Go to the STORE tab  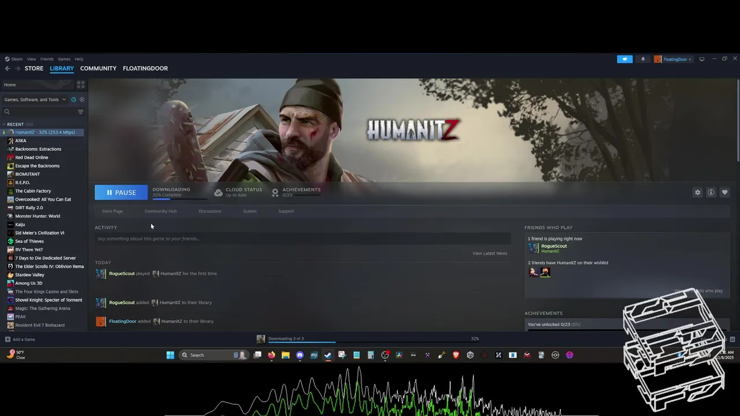34,68
